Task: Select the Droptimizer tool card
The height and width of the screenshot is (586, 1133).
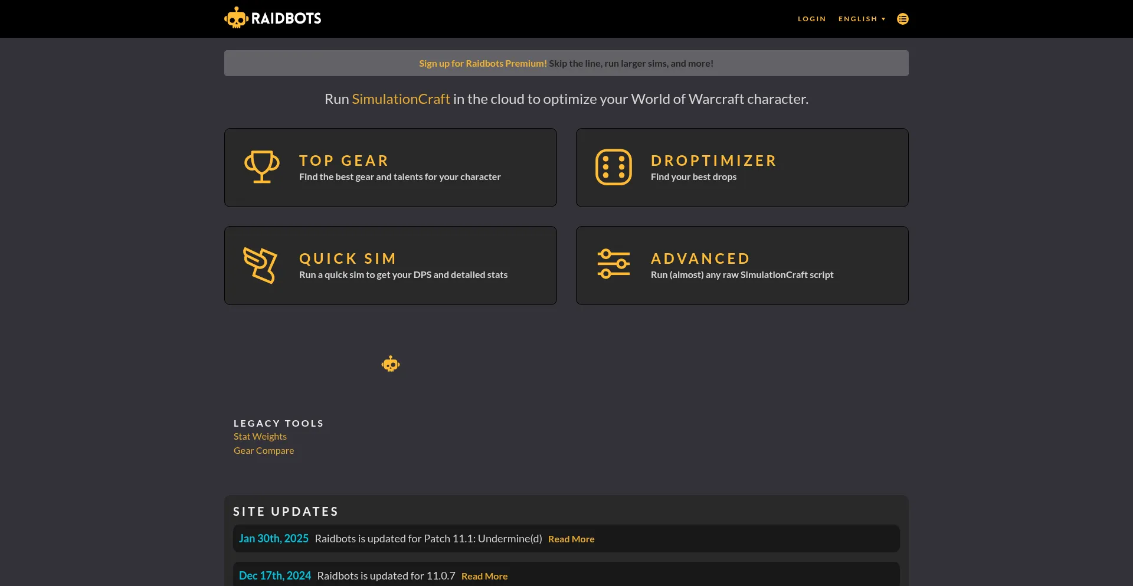Action: coord(742,167)
